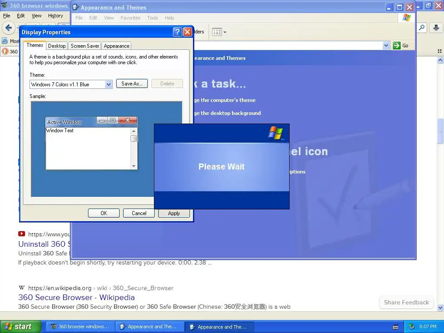Open the Theme dropdown list

pos(108,85)
